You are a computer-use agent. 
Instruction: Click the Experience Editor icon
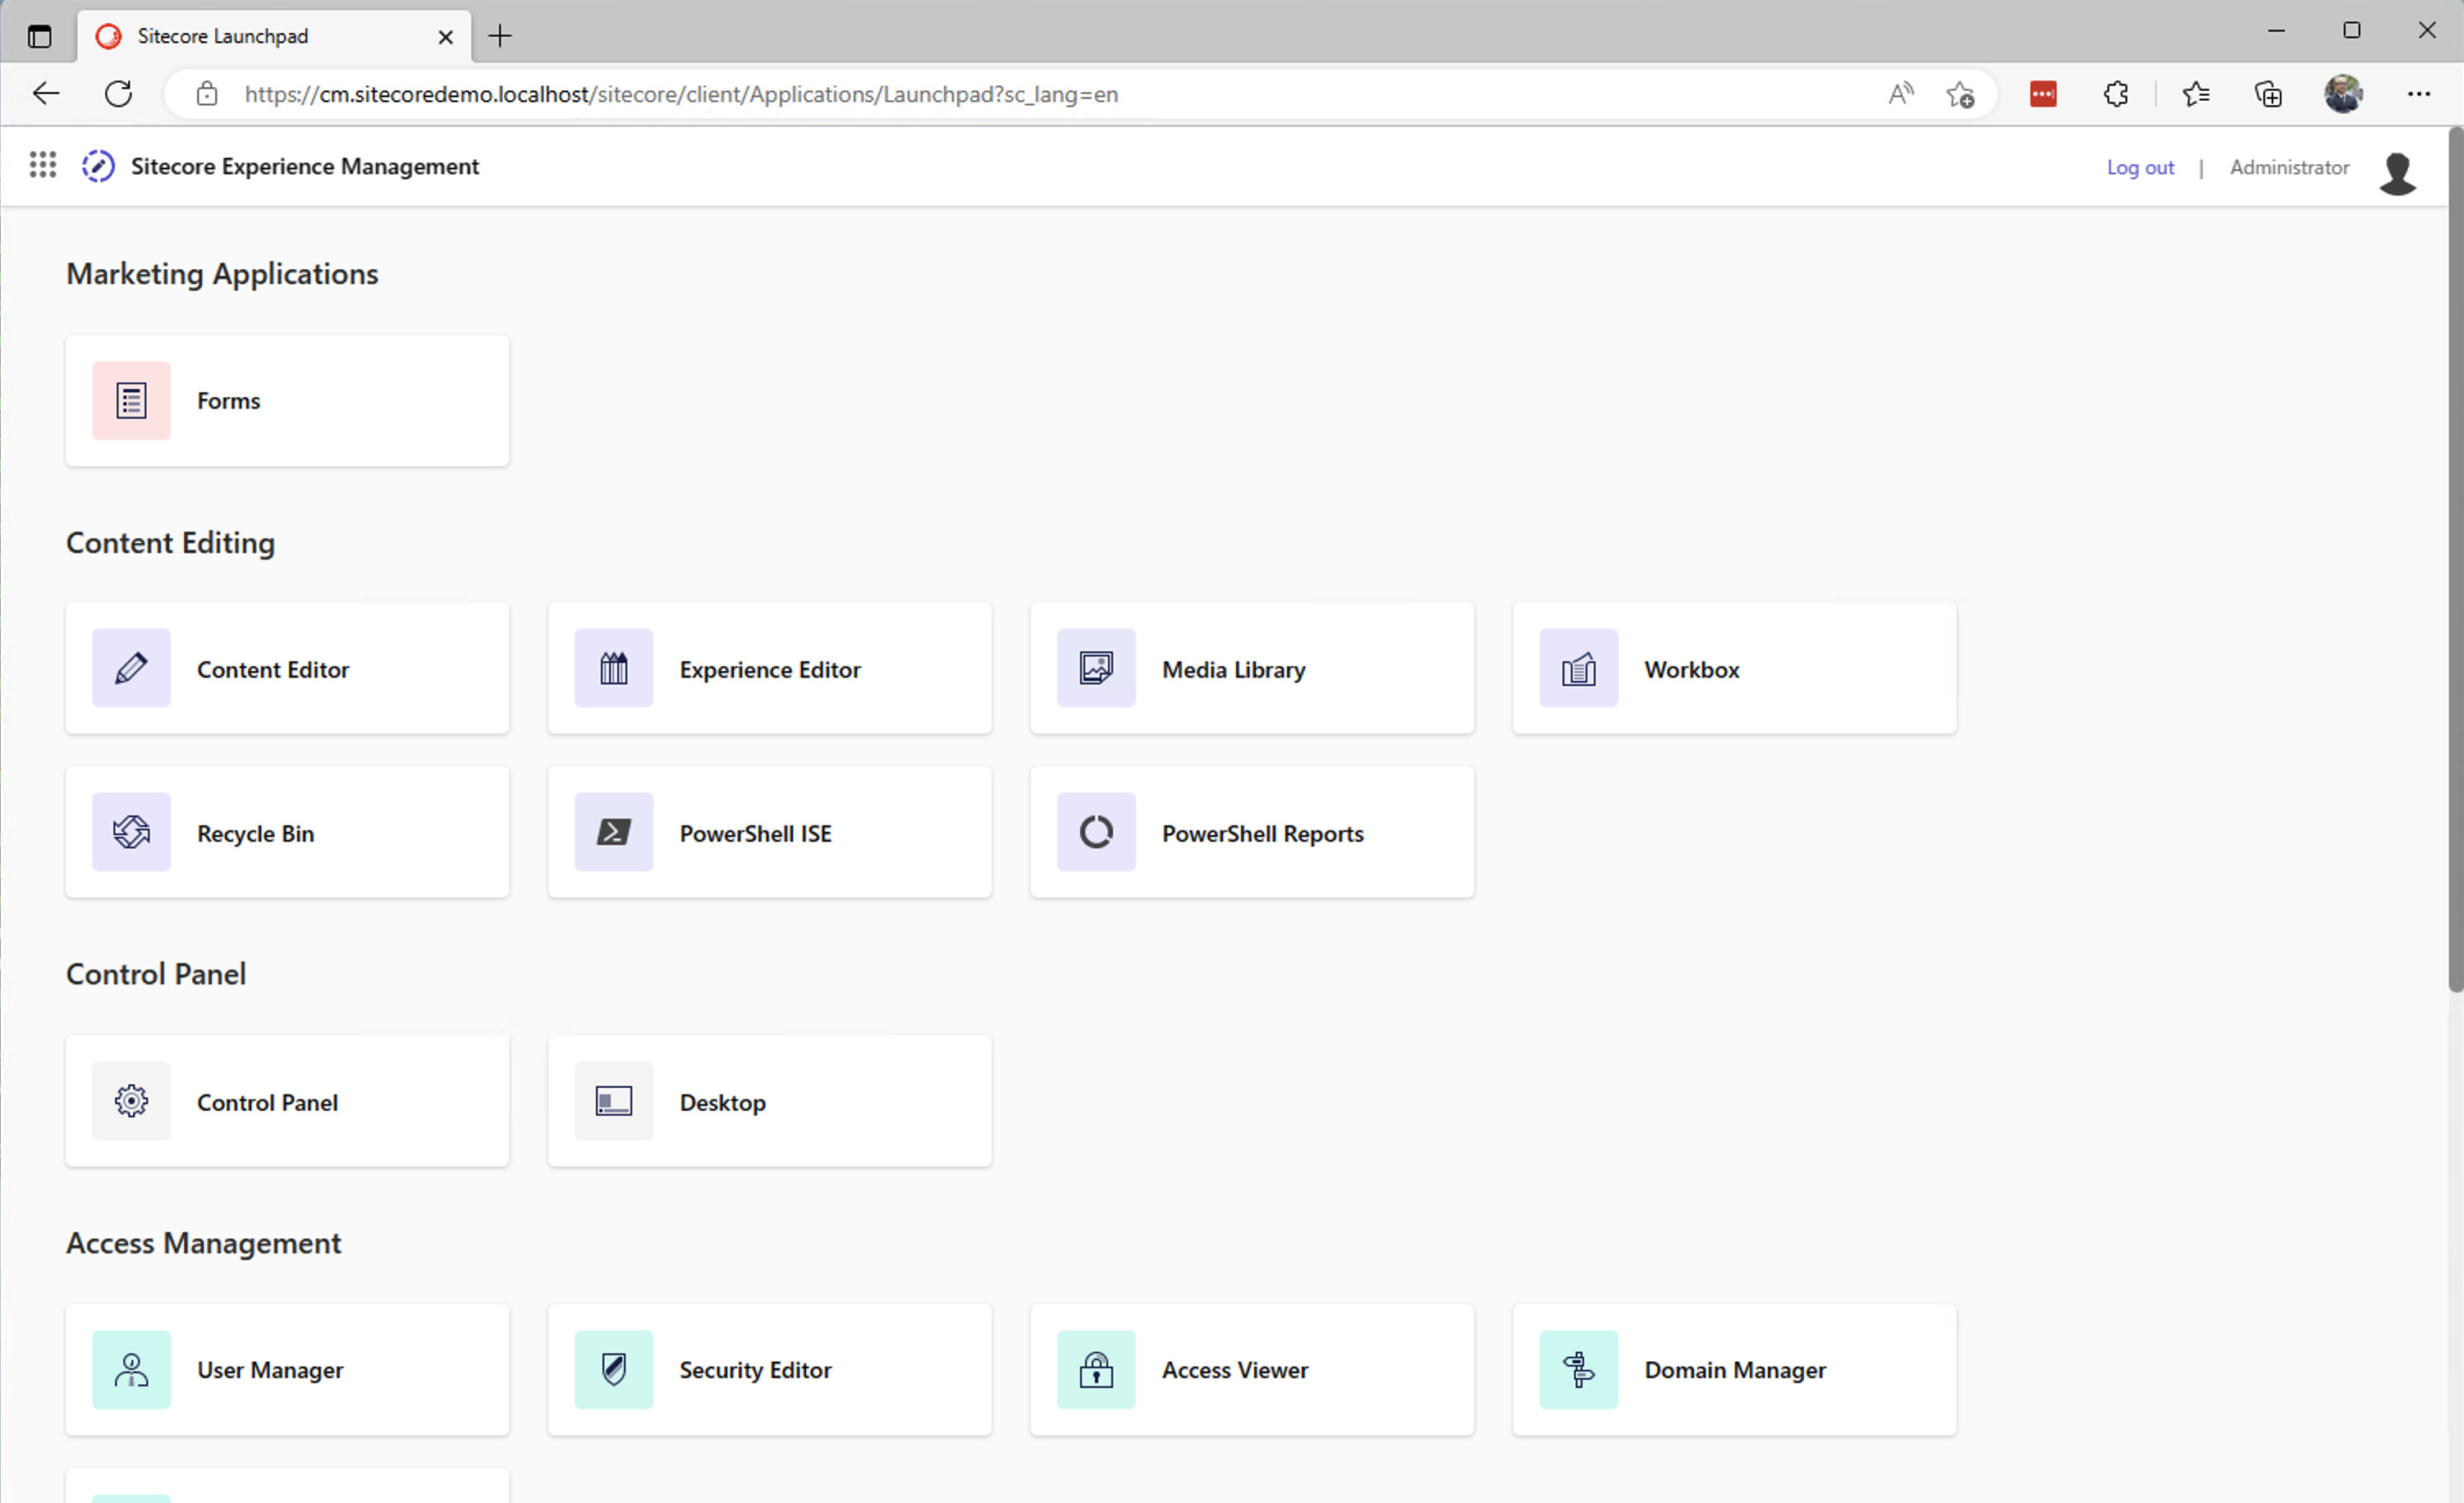(x=614, y=669)
